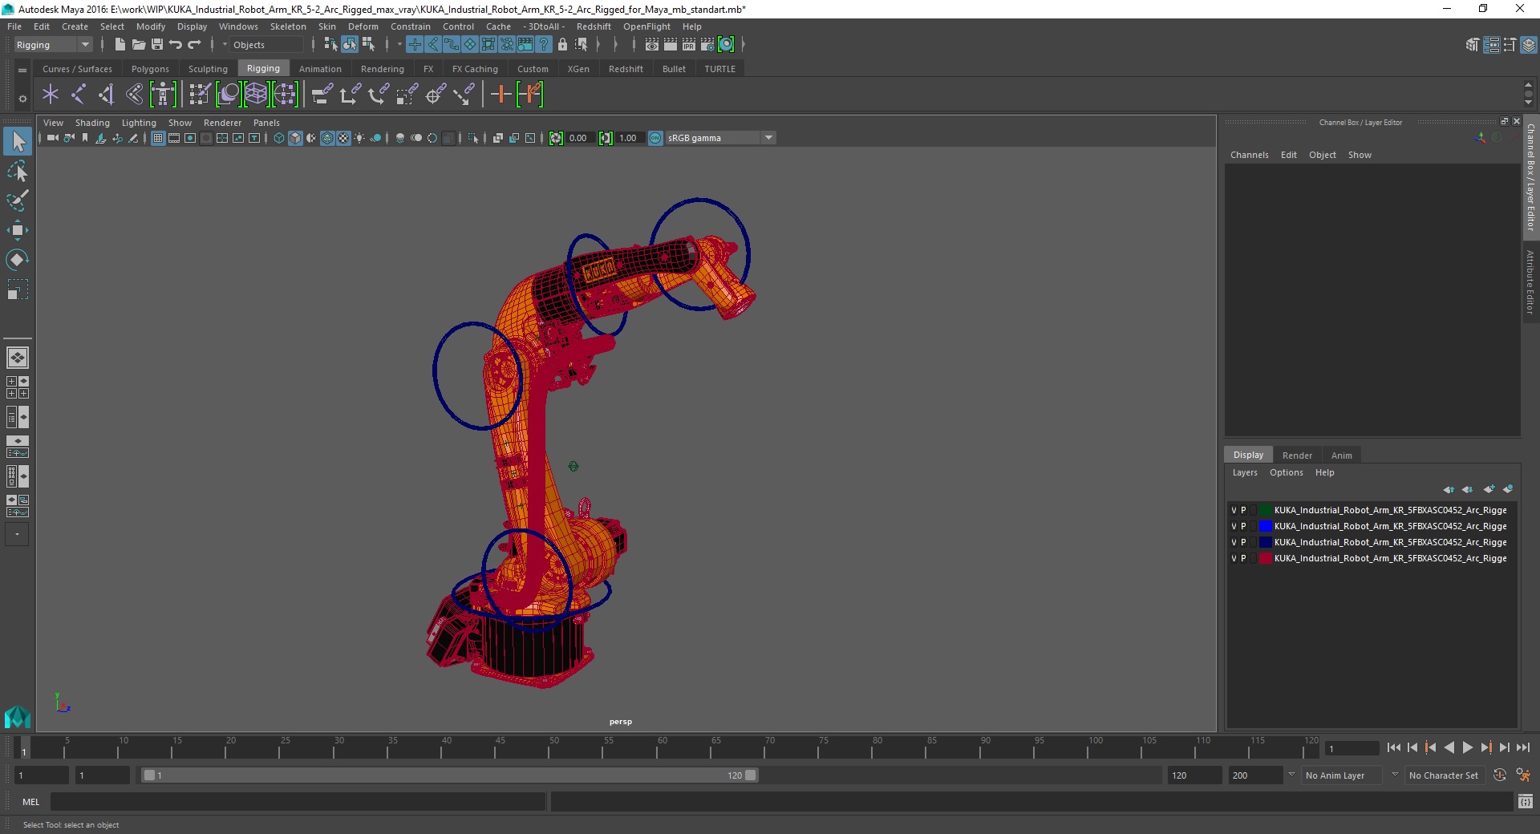
Task: Open the Attribute Editor side tab
Action: (1530, 282)
